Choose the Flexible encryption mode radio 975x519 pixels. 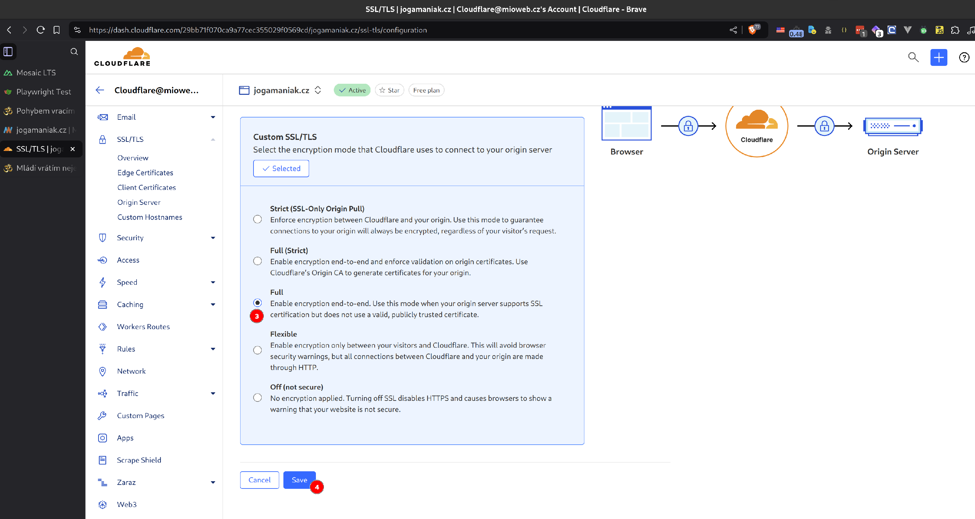point(257,350)
